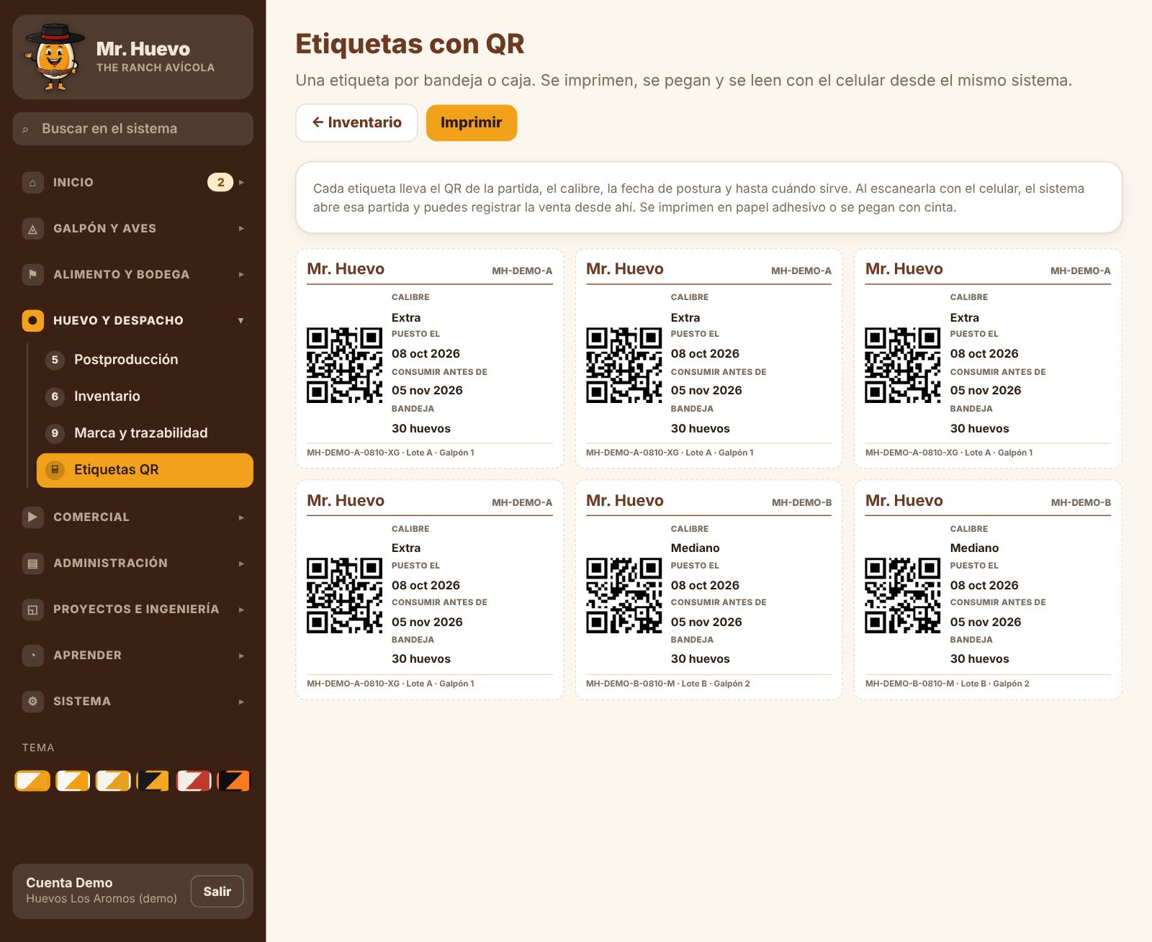Click the number 5 badge beside Postproducción
This screenshot has width=1152, height=942.
pyautogui.click(x=55, y=360)
